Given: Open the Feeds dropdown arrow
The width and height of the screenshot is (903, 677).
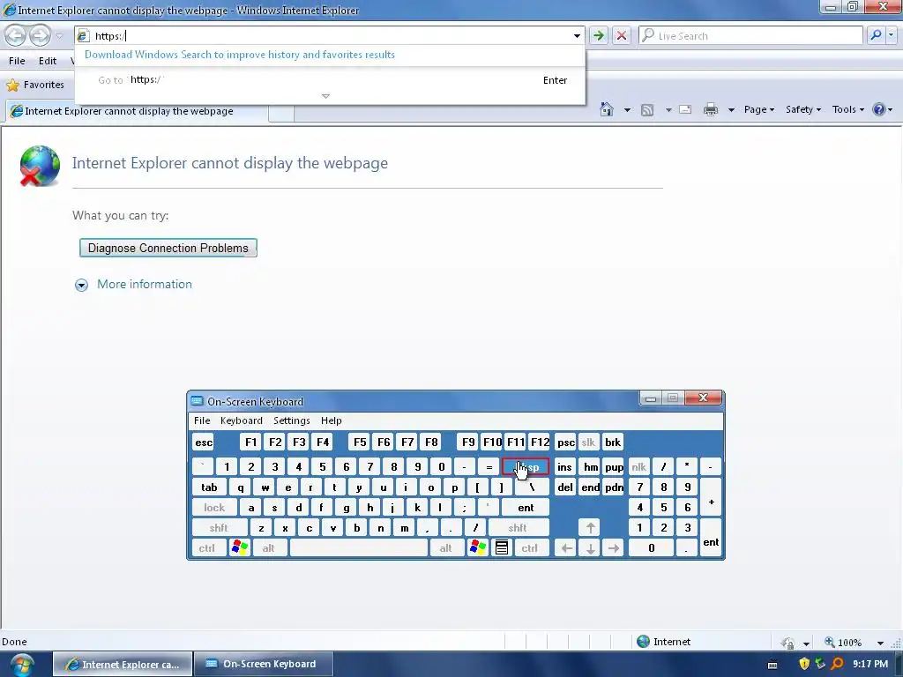Looking at the screenshot, I should [668, 109].
